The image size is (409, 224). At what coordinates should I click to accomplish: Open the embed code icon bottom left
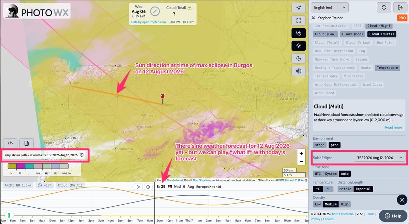(x=10, y=143)
